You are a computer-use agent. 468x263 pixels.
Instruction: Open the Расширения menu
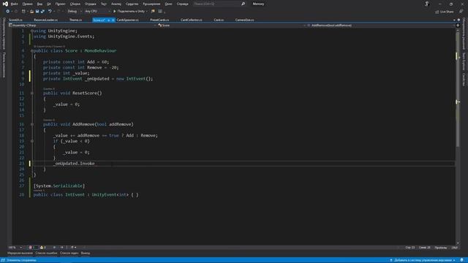pos(151,4)
